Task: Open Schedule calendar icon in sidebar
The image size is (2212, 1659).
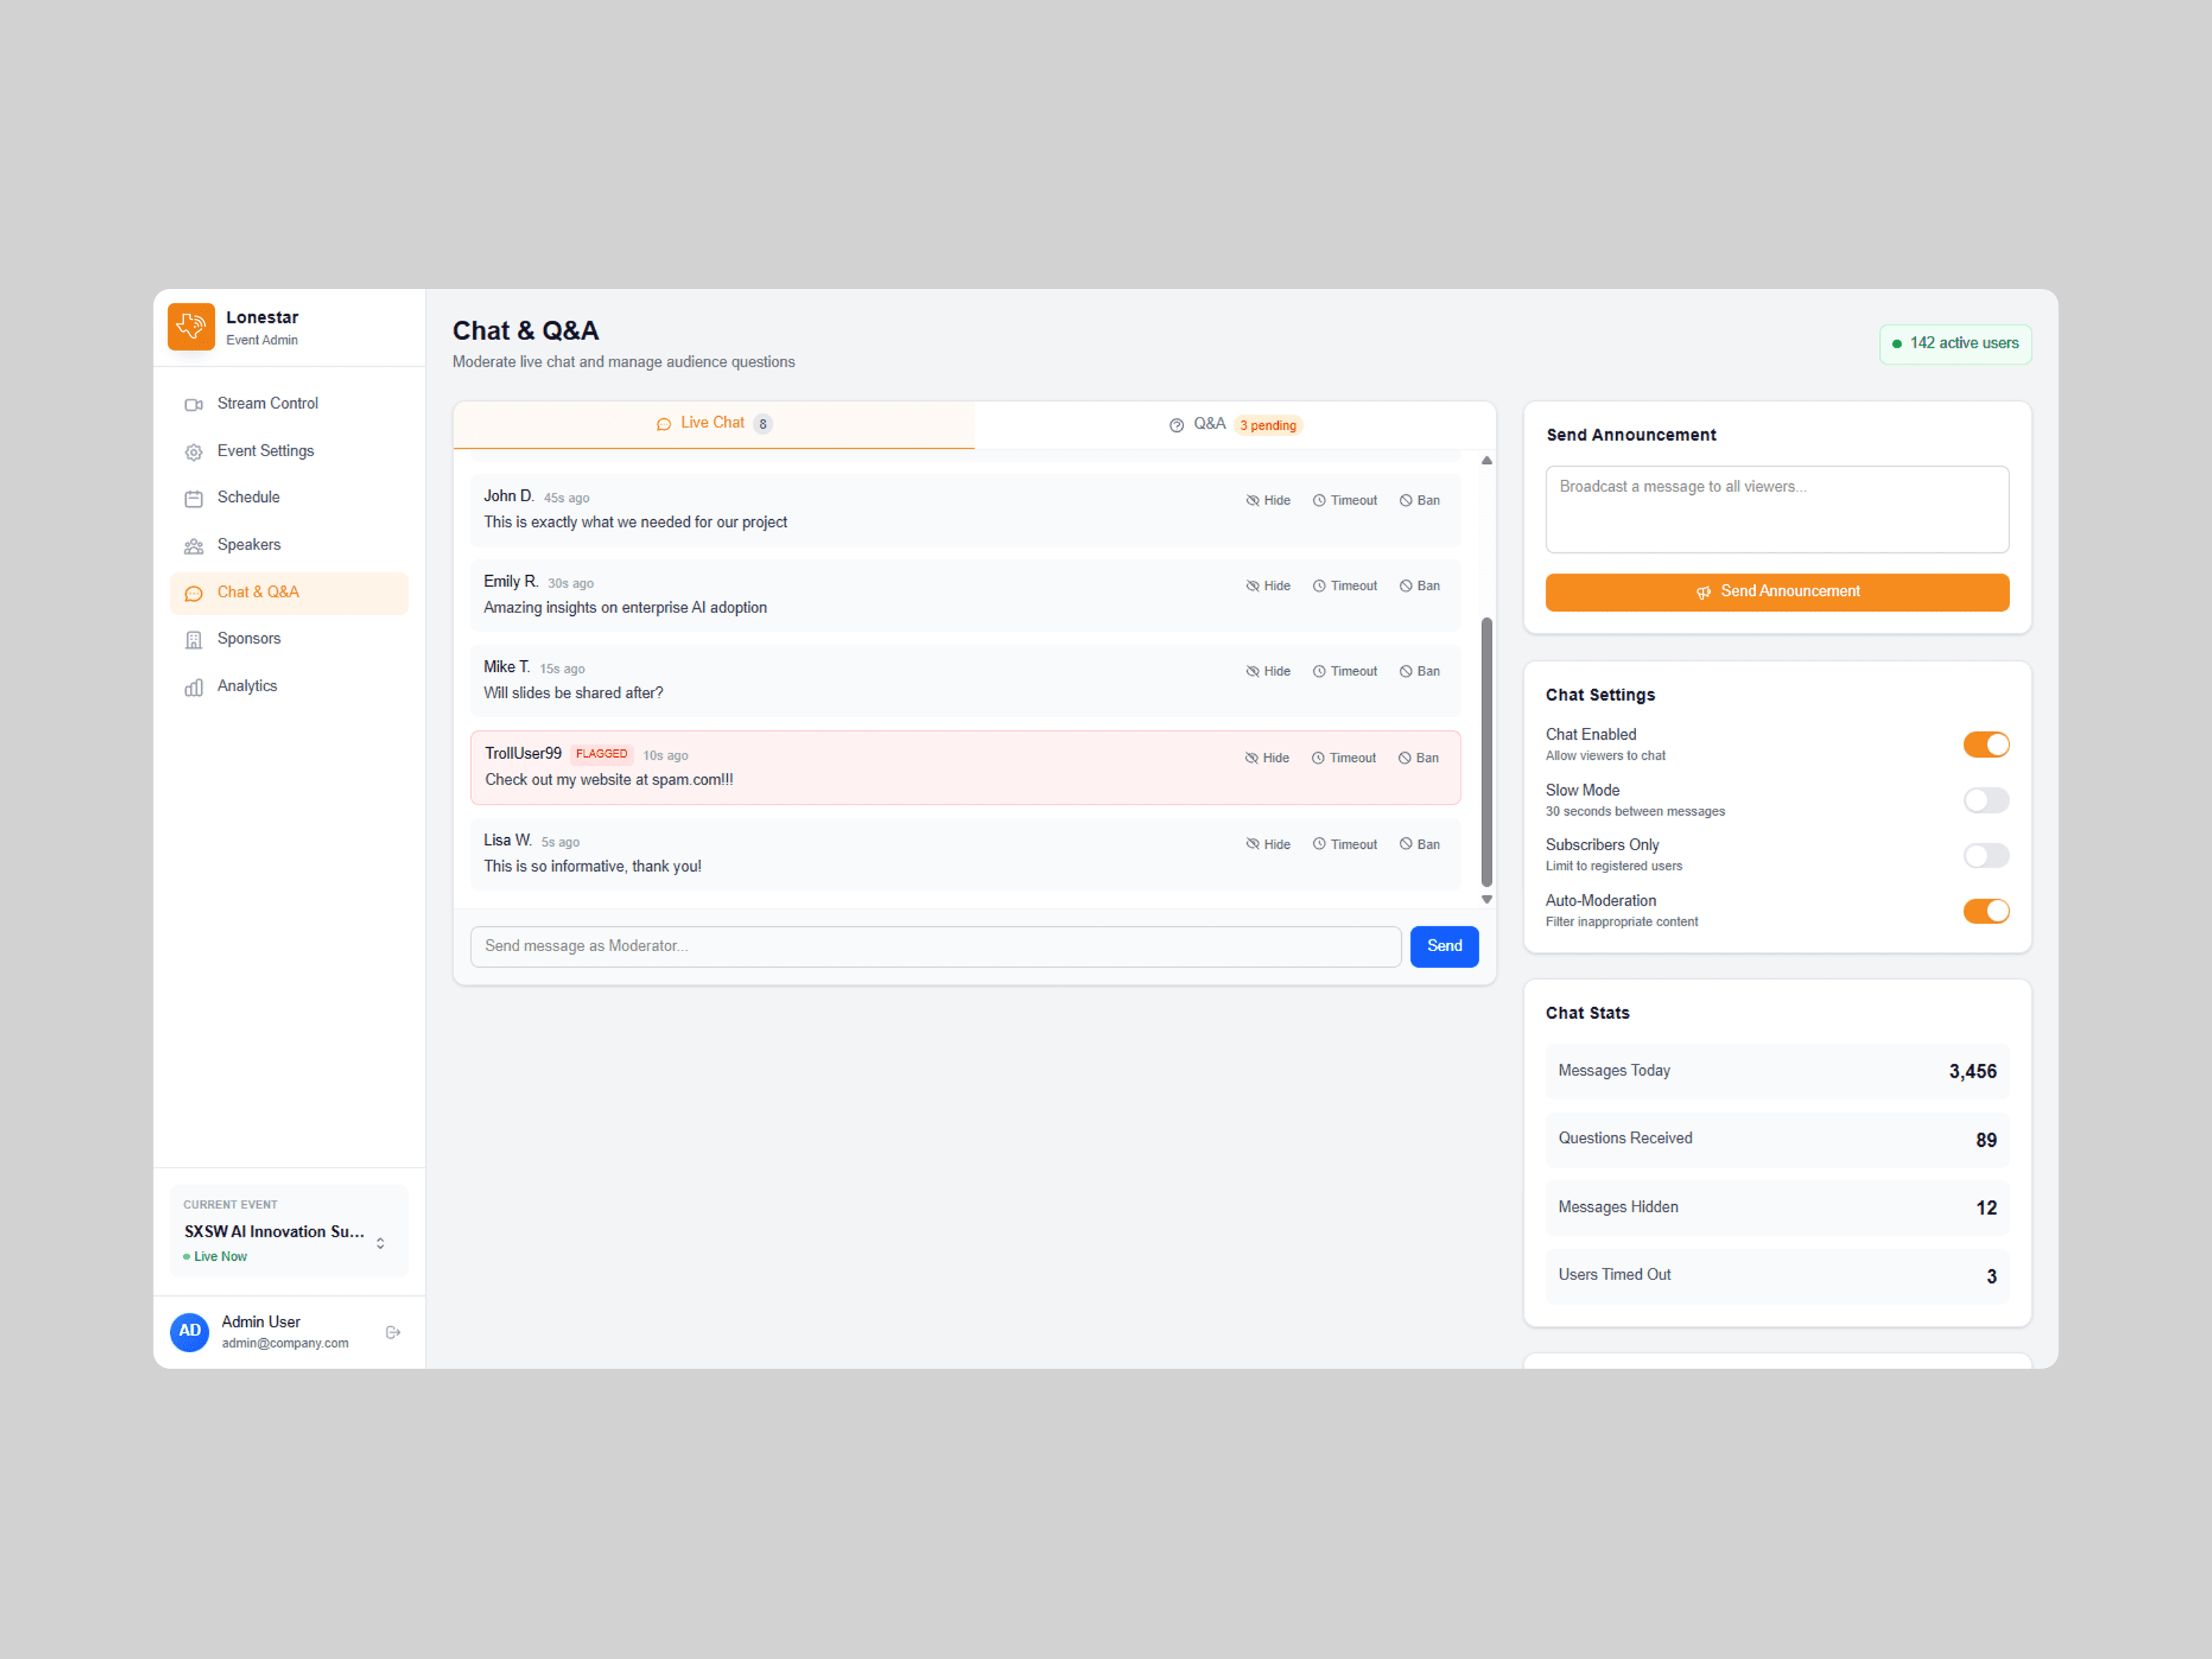Action: pyautogui.click(x=194, y=498)
